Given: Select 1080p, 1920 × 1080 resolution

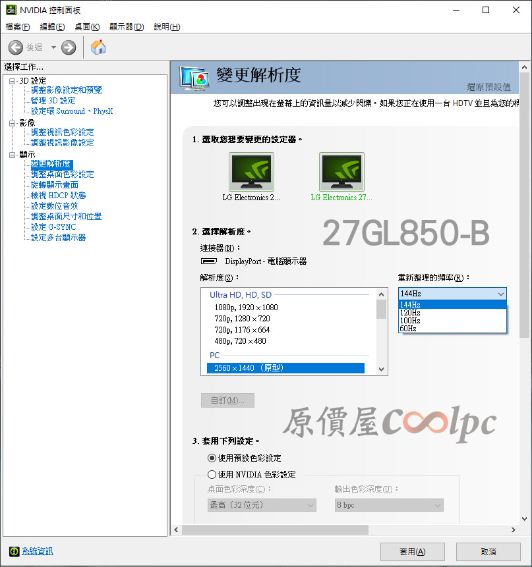Looking at the screenshot, I should tap(246, 307).
